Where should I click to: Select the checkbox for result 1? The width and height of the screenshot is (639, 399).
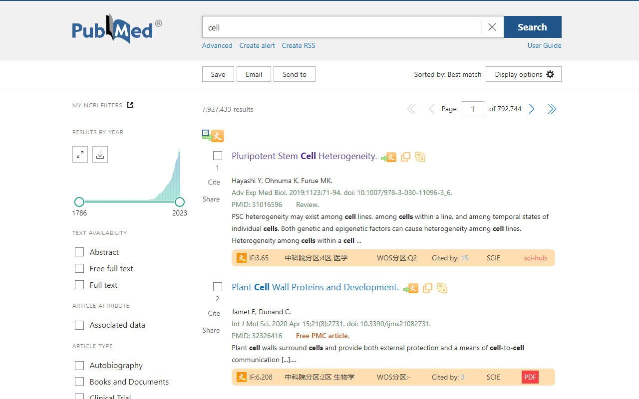click(218, 156)
